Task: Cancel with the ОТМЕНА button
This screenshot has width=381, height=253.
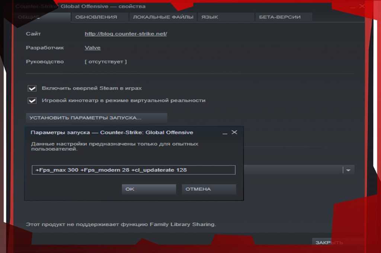Action: point(209,189)
